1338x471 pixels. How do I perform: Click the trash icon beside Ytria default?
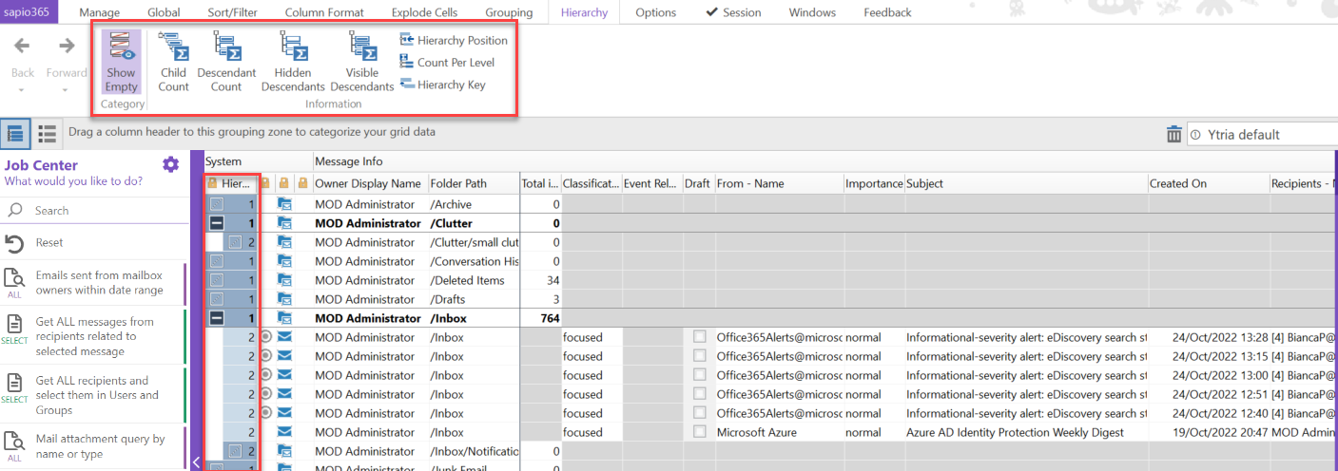click(1174, 135)
